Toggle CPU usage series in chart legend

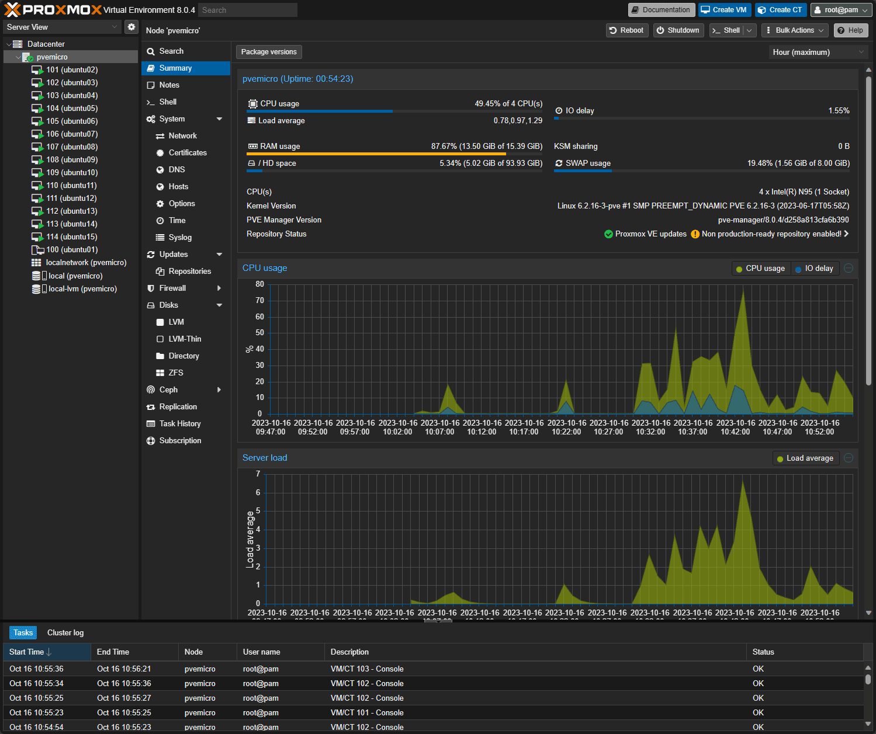tap(760, 269)
